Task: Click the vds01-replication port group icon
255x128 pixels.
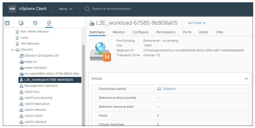Action: pyautogui.click(x=22, y=104)
